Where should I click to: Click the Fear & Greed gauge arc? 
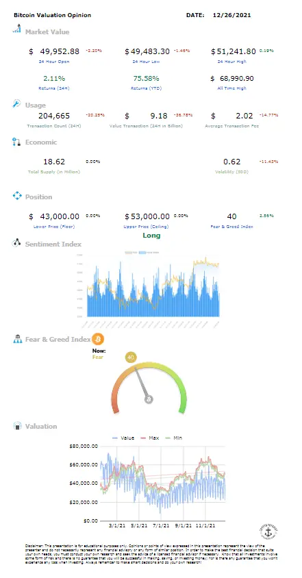149,387
